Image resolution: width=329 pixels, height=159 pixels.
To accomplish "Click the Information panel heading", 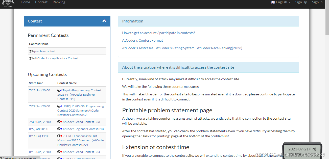I will click(x=133, y=21).
